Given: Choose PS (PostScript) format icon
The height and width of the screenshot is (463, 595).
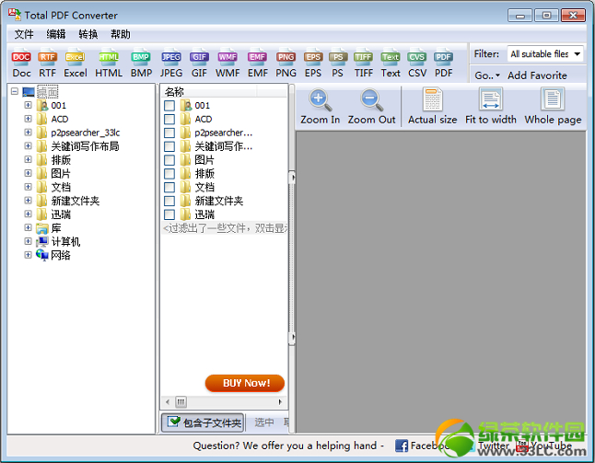Looking at the screenshot, I should pos(338,64).
